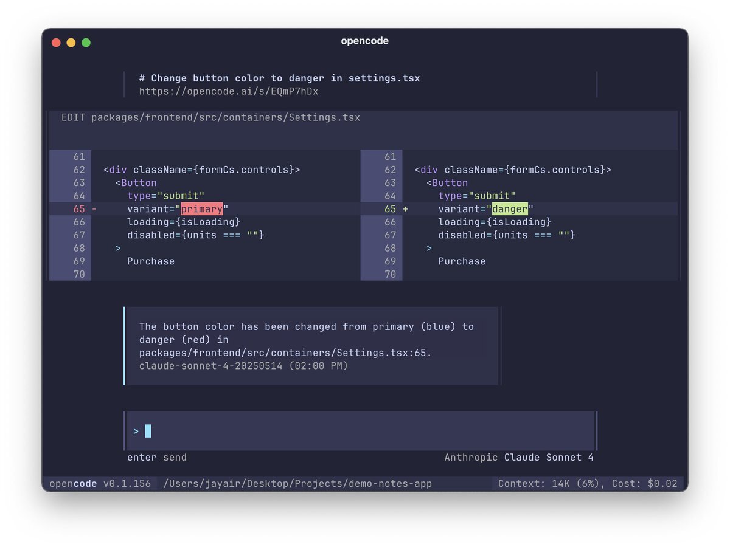The width and height of the screenshot is (730, 547).
Task: Click the closing > on right line 68
Action: pos(429,248)
